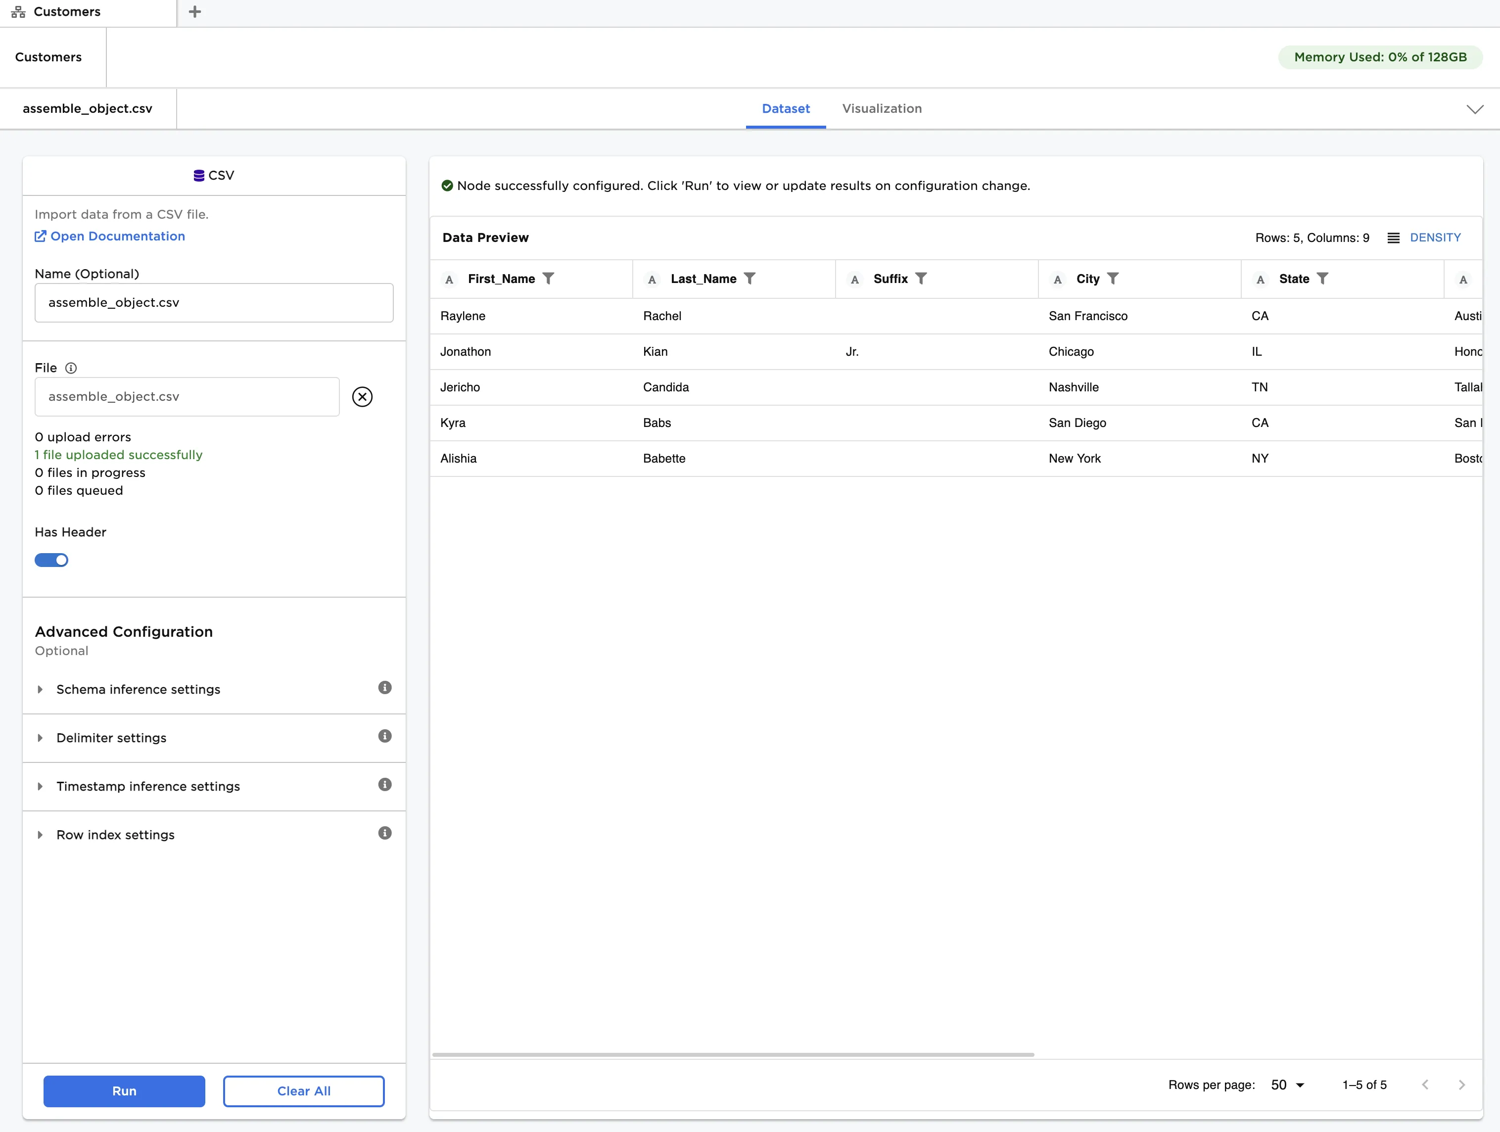Click the X to remove the uploaded file

coord(362,397)
